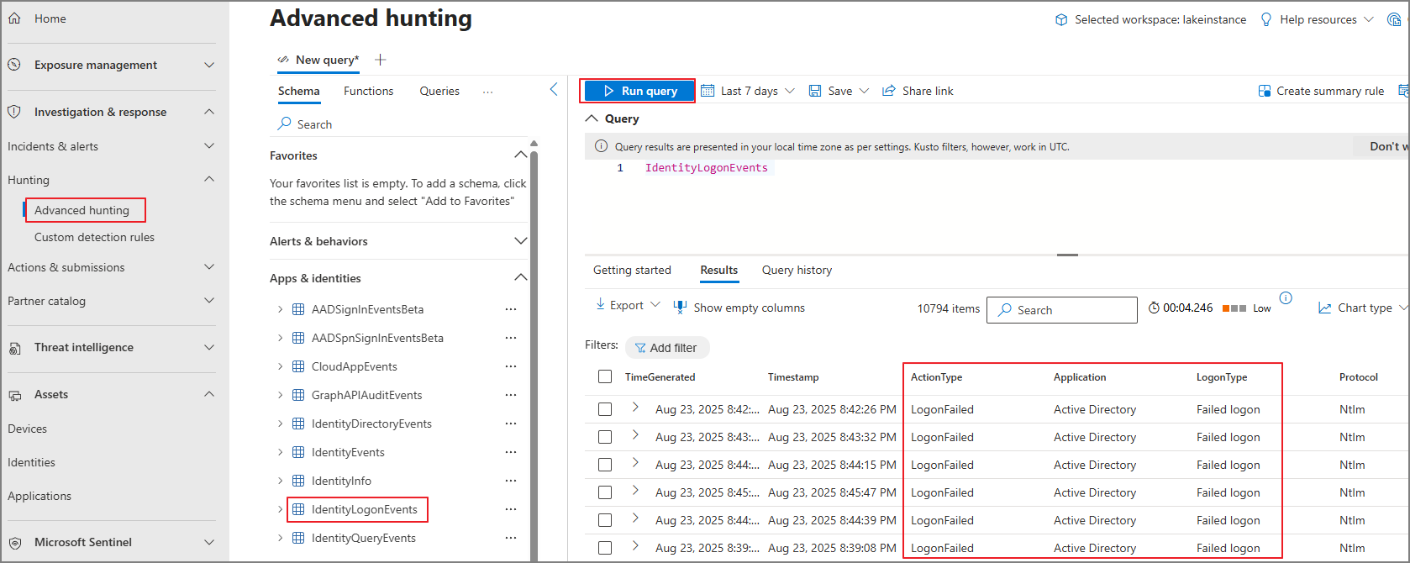This screenshot has height=563, width=1410.
Task: Open the Save dropdown arrow
Action: tap(864, 91)
